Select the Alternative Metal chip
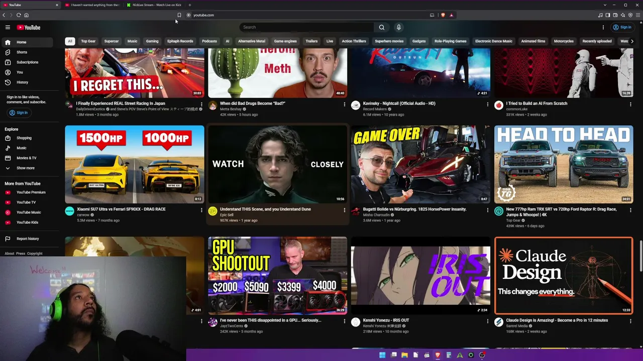643x361 pixels. [252, 41]
